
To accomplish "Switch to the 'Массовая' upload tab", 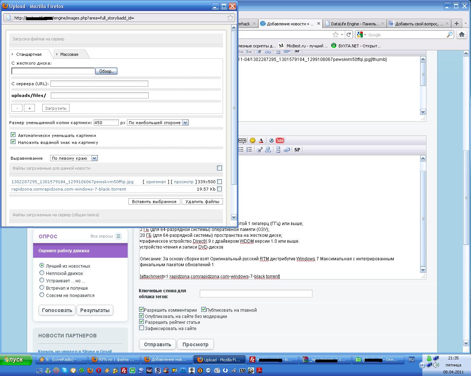I will coord(69,54).
